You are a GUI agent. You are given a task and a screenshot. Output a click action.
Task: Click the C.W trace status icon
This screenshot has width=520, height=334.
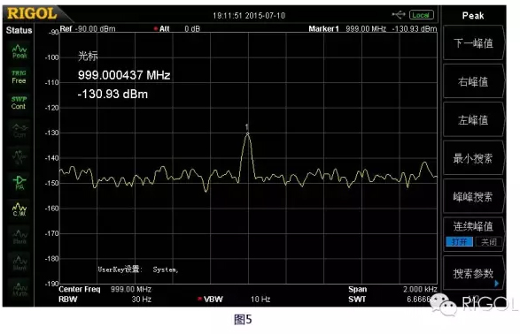coord(19,209)
